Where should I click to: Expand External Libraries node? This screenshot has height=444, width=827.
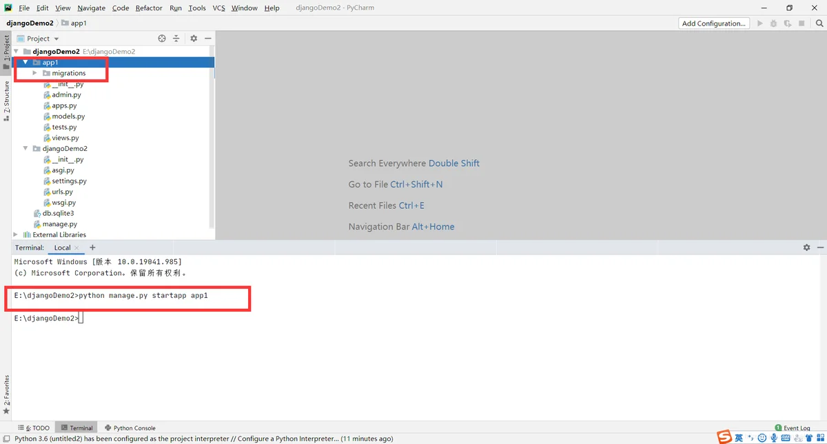click(x=16, y=235)
